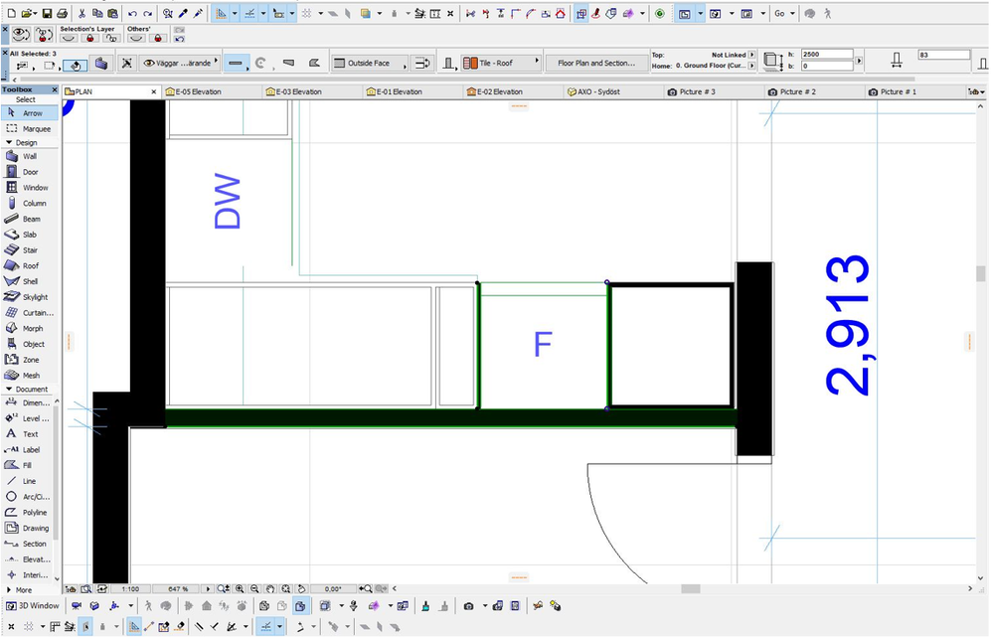Select the Wall tool

30,157
